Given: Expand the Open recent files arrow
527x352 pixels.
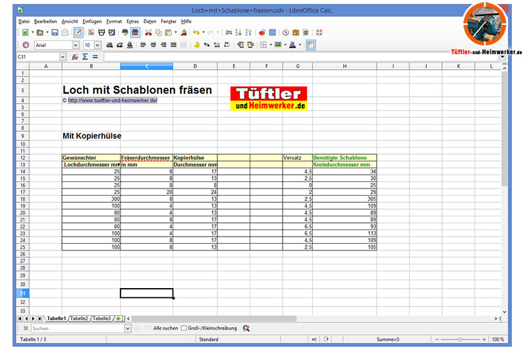Looking at the screenshot, I should pos(47,32).
